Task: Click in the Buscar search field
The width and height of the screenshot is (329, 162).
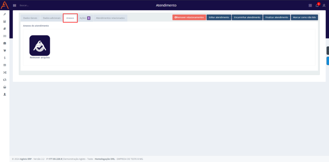Action: click(24, 5)
